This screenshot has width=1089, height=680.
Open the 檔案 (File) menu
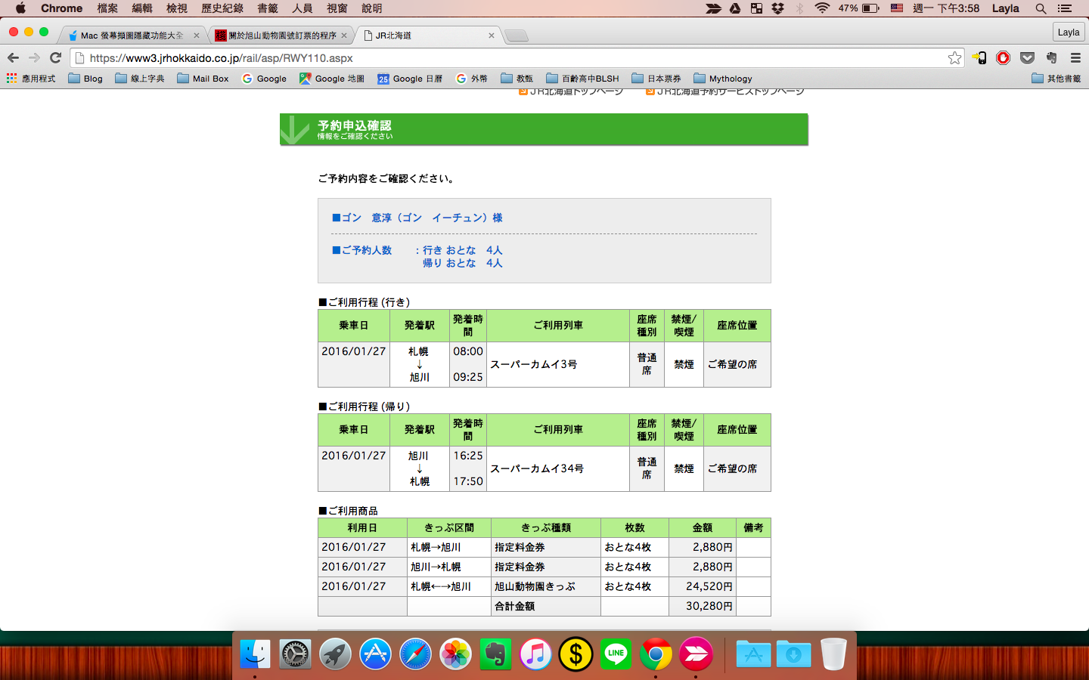[x=107, y=8]
